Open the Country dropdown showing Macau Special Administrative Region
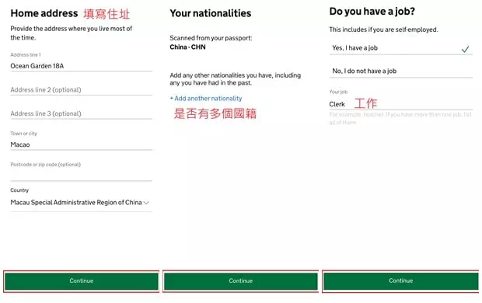 pyautogui.click(x=81, y=203)
